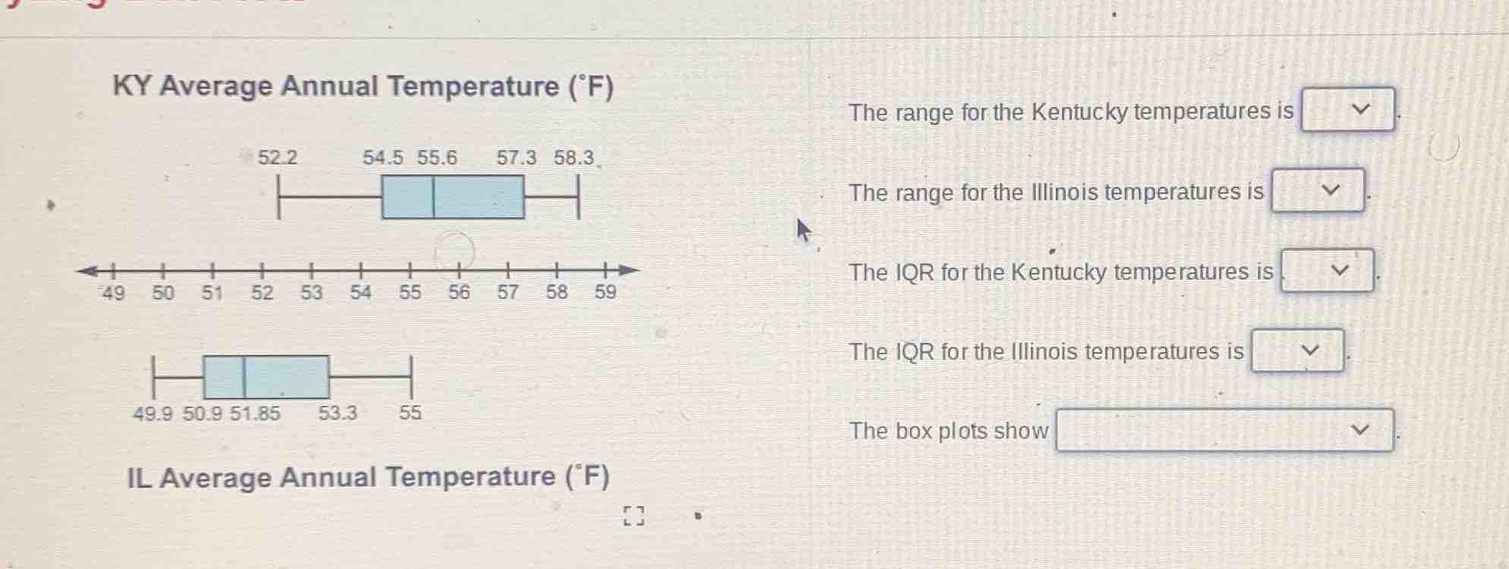Open the Kentucky range dropdown

point(1347,110)
